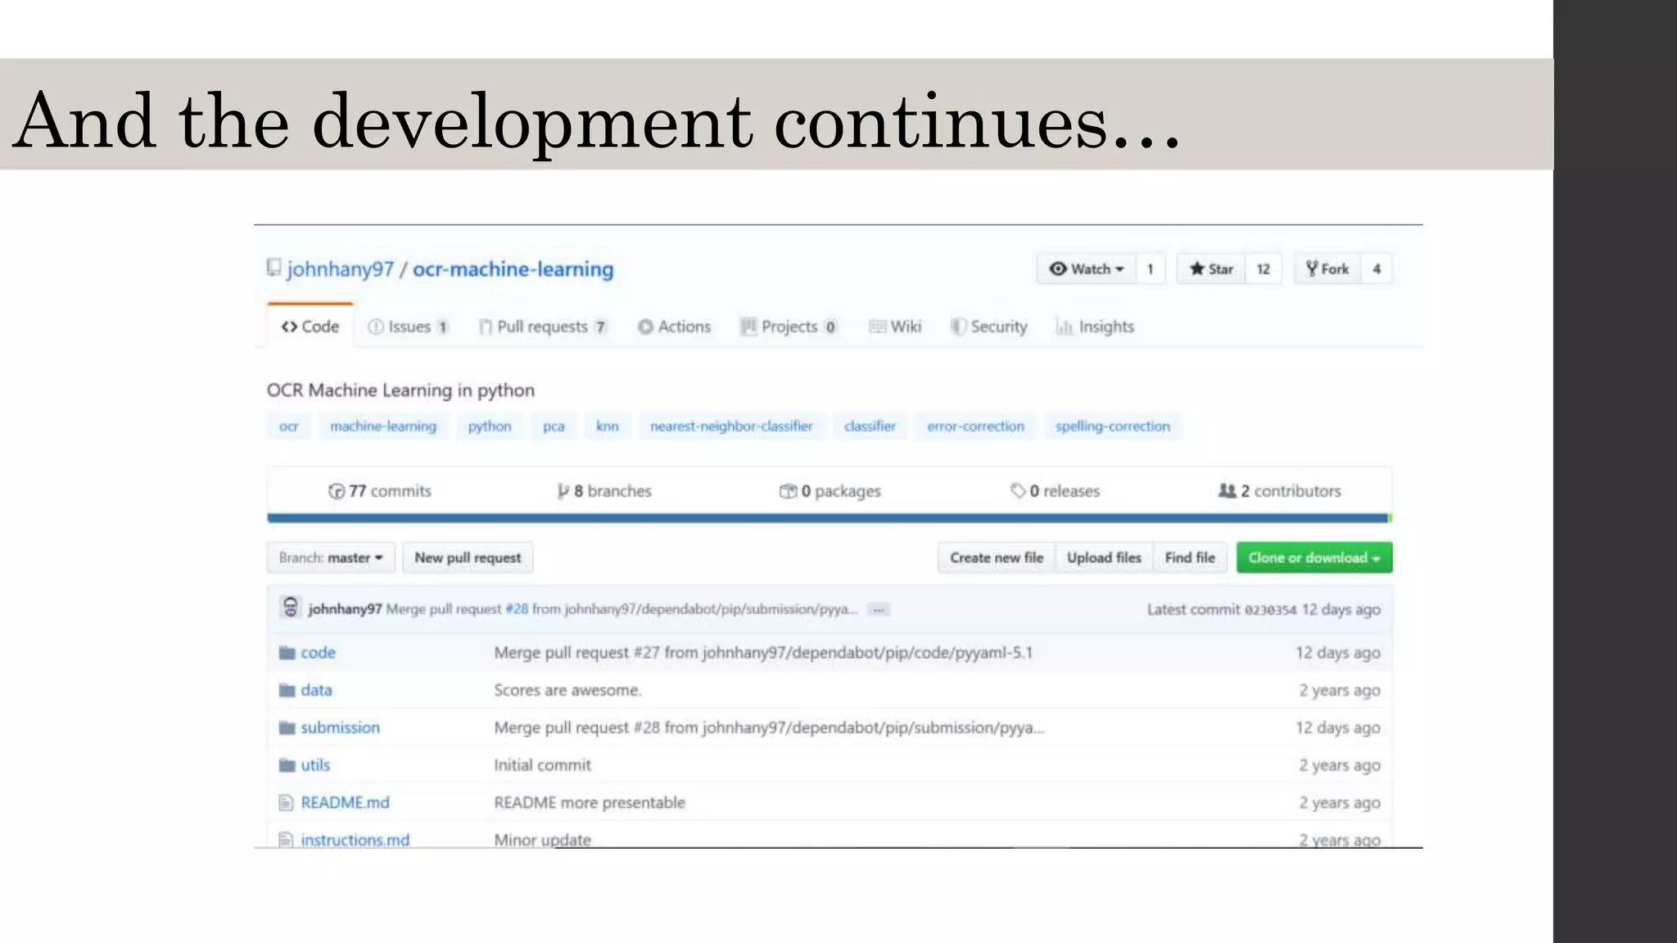The width and height of the screenshot is (1677, 943).
Task: Open the 0 releases link
Action: 1055,491
